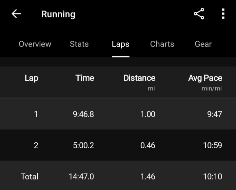Viewport: 236px width, 190px height.
Task: Tap total distance 1.46
Action: [x=148, y=177]
